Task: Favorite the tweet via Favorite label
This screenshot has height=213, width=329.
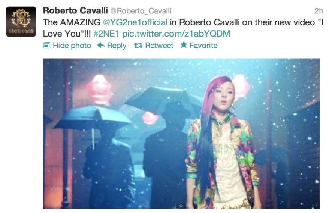Action: pyautogui.click(x=203, y=45)
